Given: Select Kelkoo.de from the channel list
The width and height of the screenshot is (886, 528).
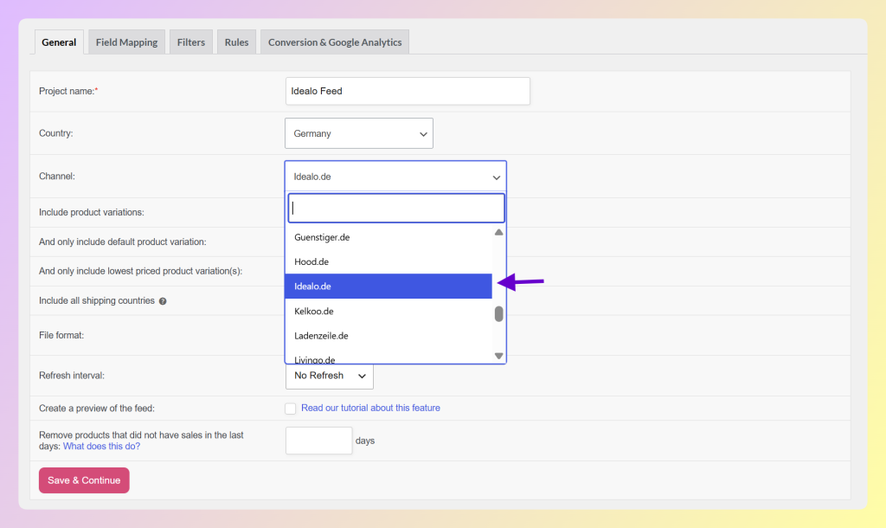Looking at the screenshot, I should click(x=388, y=311).
